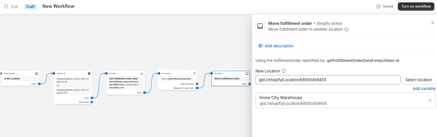Click the New Workflow title

coord(58,6)
